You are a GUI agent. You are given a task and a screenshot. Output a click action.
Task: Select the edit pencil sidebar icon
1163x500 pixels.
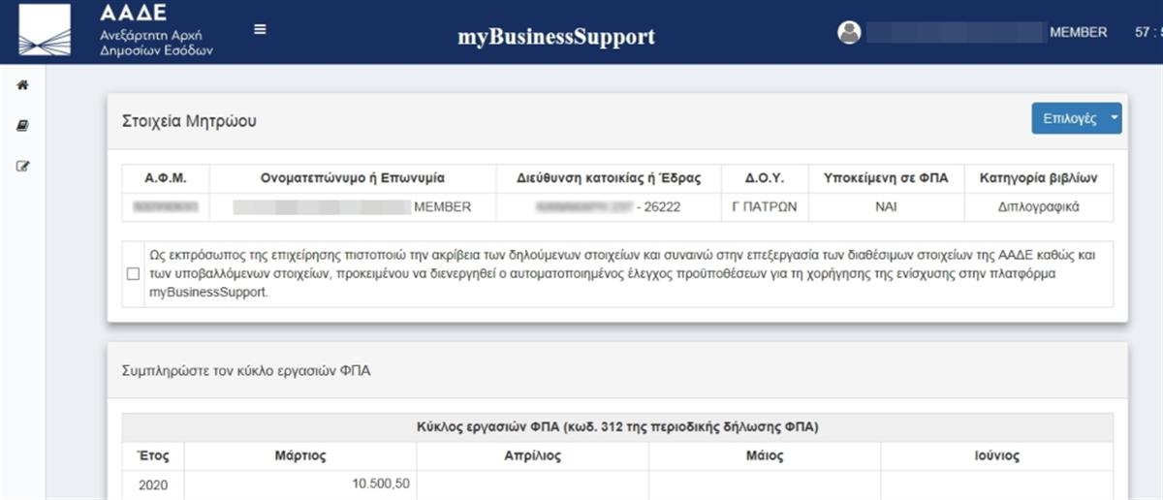[23, 166]
